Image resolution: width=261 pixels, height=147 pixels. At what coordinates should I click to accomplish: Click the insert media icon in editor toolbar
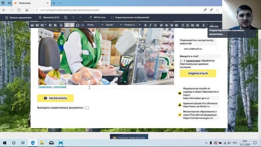(37, 25)
